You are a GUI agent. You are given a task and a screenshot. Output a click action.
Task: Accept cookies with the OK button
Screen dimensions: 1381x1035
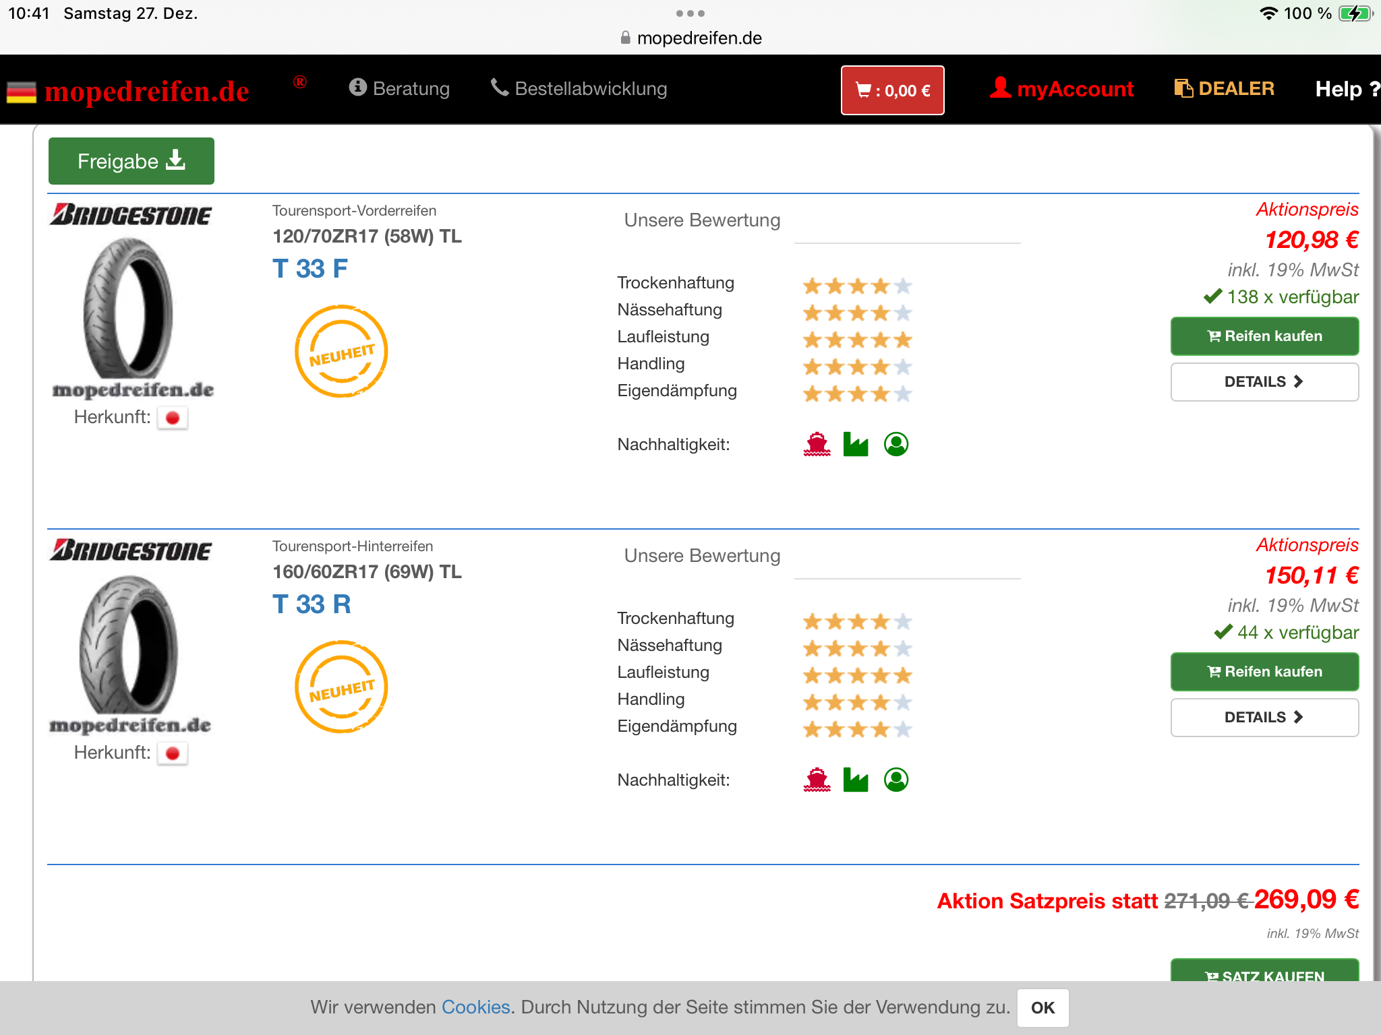pos(1042,1007)
